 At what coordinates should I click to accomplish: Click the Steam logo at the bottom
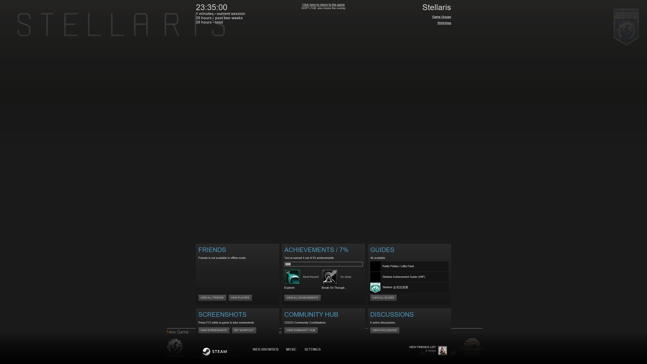(215, 351)
